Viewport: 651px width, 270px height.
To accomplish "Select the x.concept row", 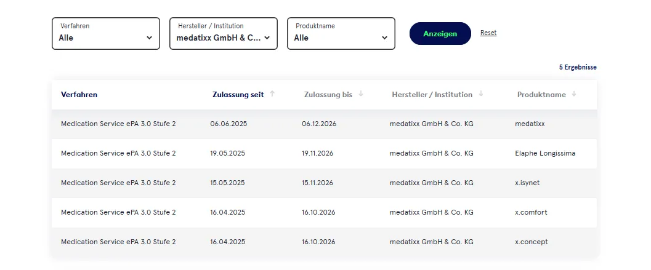I will pyautogui.click(x=324, y=242).
